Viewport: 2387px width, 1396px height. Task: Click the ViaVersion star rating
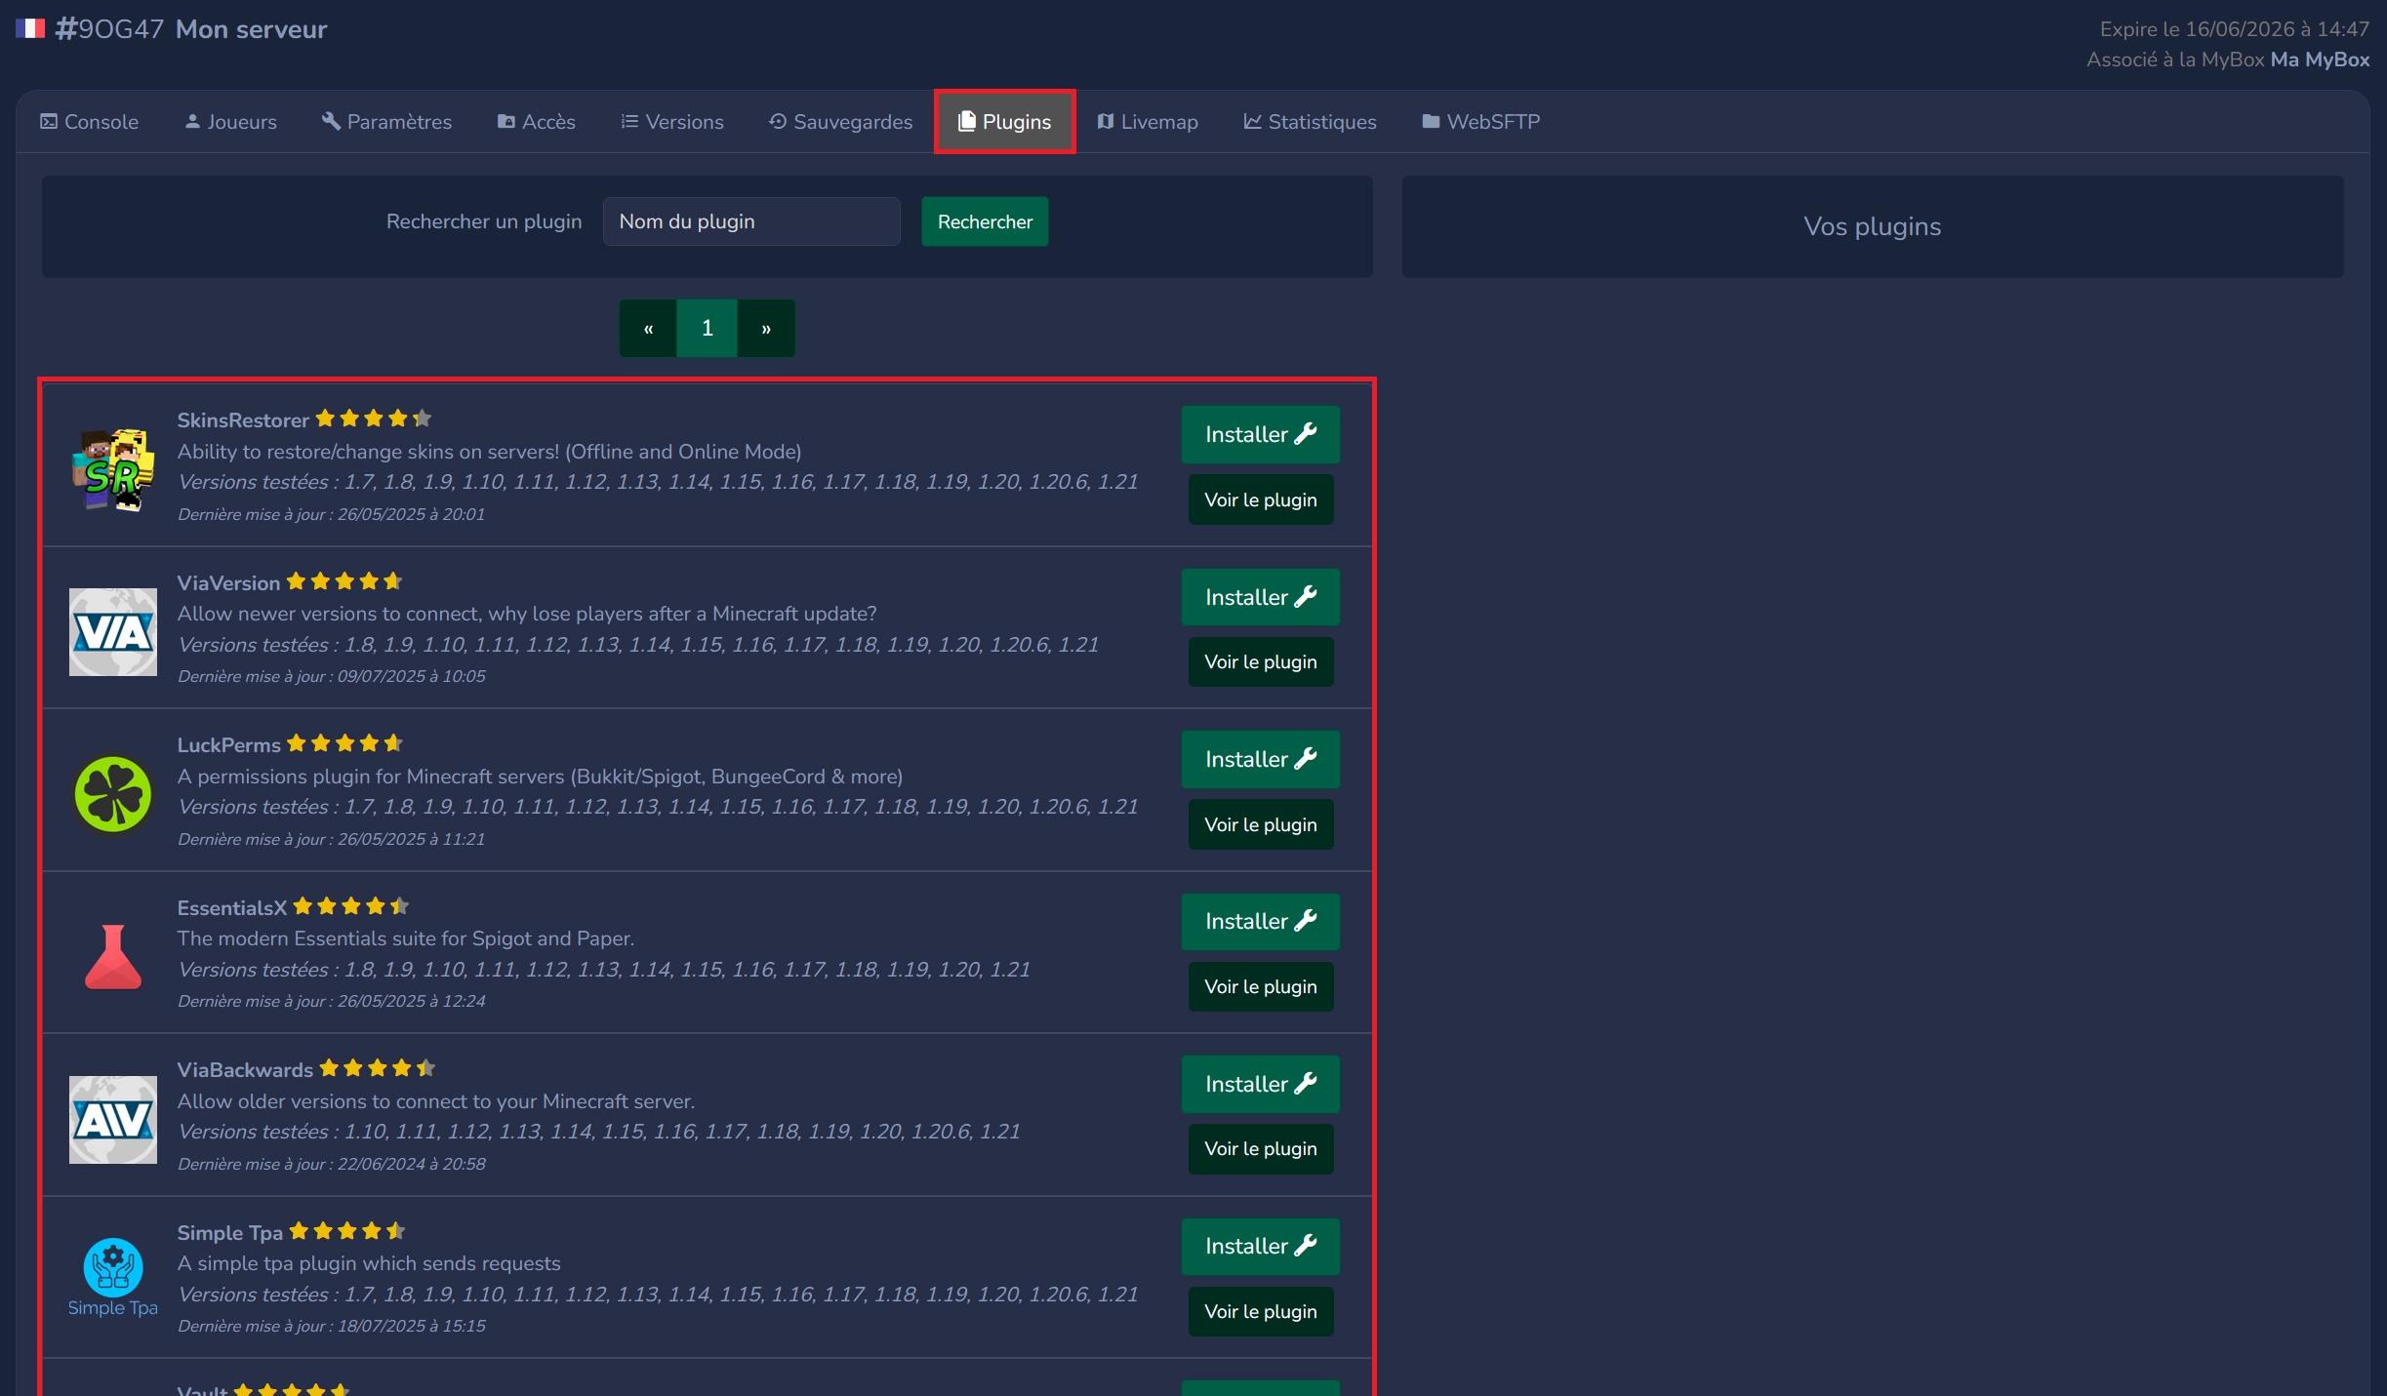[x=344, y=581]
